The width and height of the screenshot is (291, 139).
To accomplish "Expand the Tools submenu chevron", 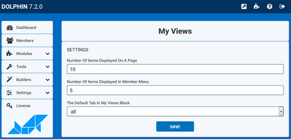I will (x=48, y=67).
